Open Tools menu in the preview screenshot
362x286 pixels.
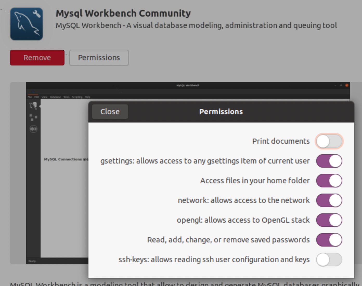pos(66,97)
